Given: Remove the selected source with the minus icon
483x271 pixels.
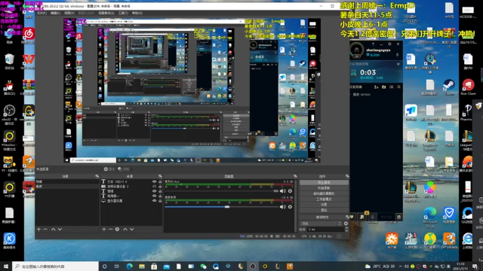Looking at the screenshot, I should (x=110, y=229).
